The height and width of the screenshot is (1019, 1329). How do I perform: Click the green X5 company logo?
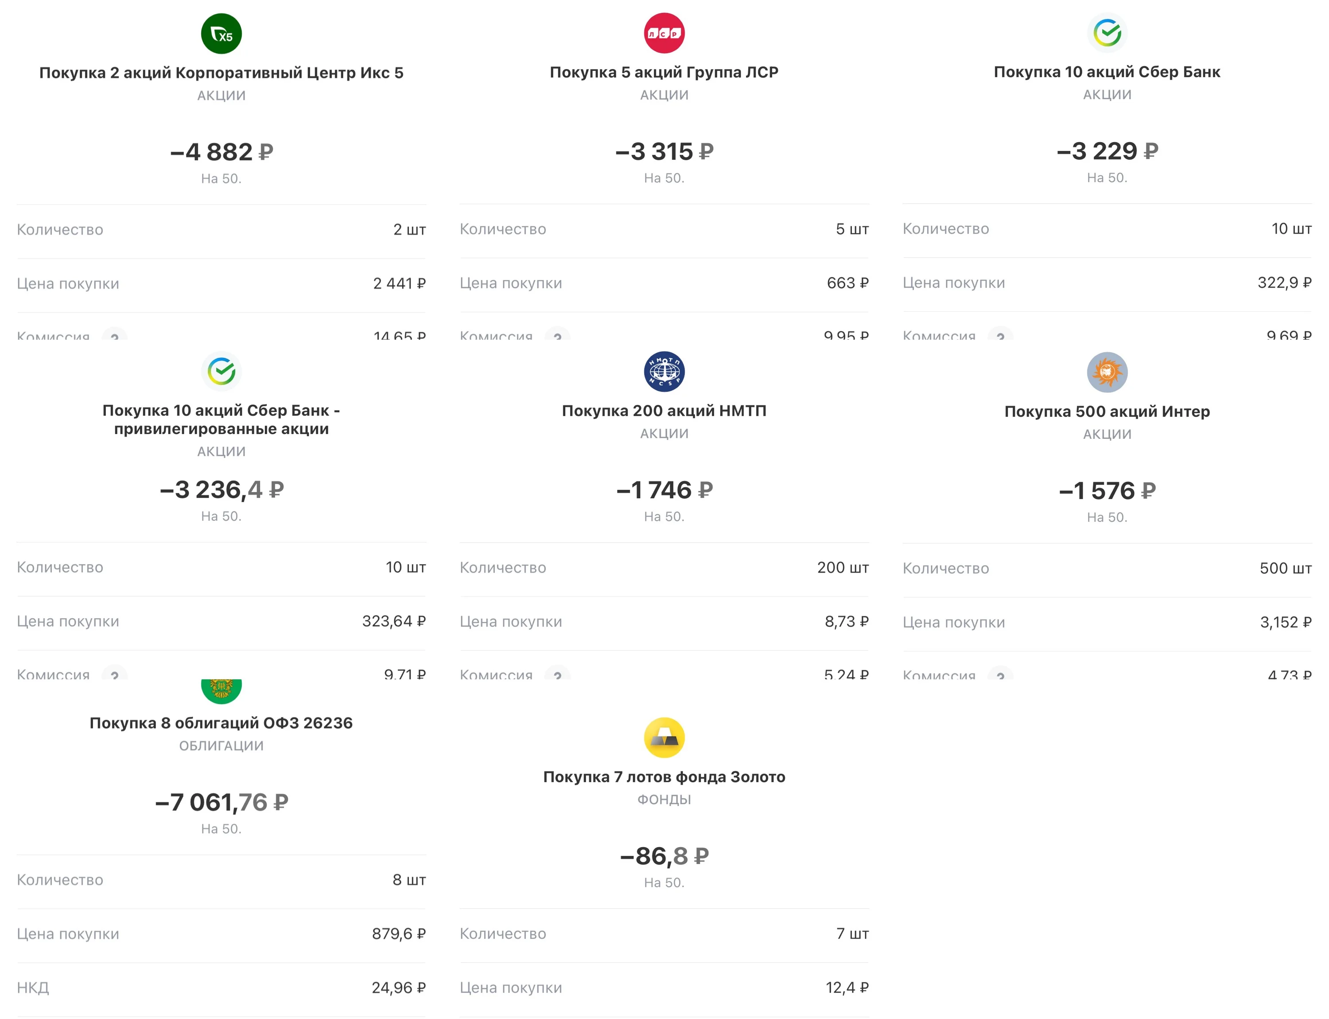pyautogui.click(x=221, y=34)
